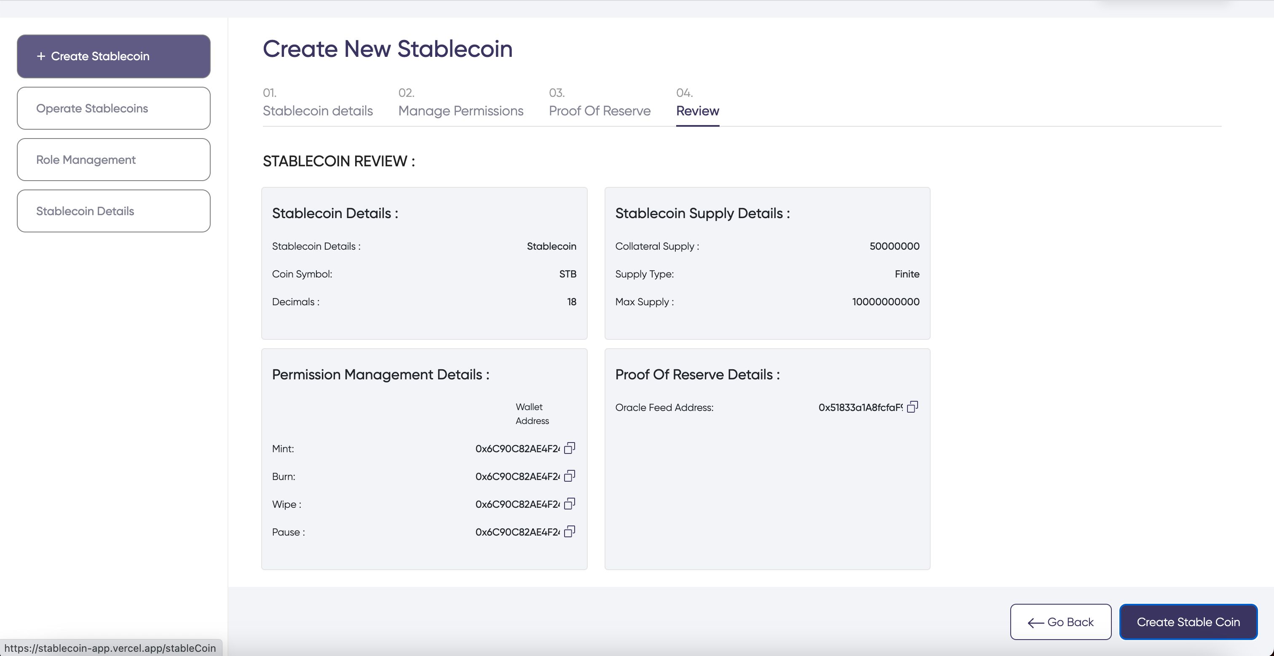Select the Collateral Supply value 50000000
The image size is (1274, 656).
(894, 246)
